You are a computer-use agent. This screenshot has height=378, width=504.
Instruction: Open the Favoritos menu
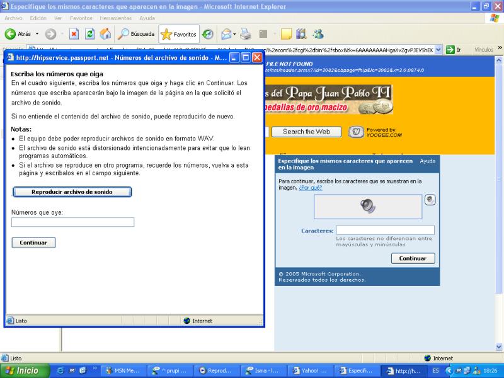point(81,18)
